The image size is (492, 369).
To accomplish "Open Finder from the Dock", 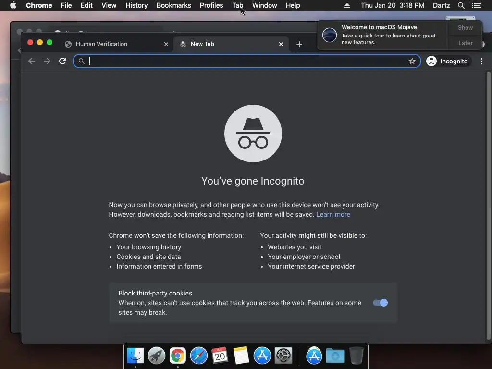I will tap(135, 356).
